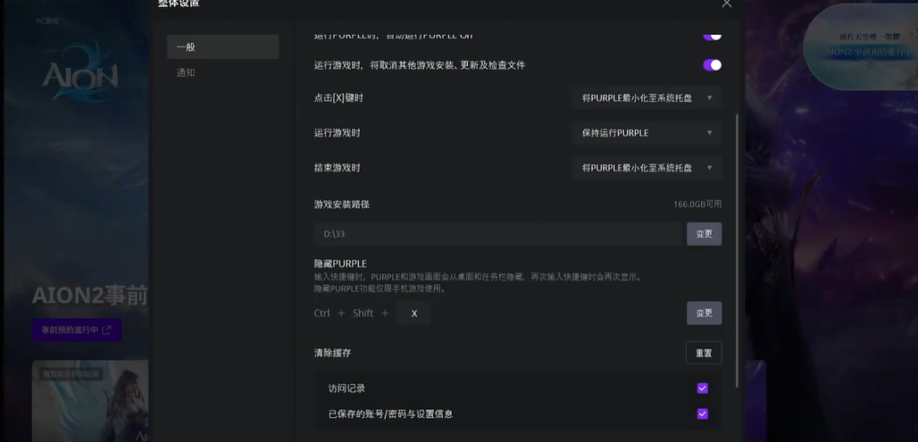
Task: Click the settings panel vertical scrollbar
Action: tap(737, 251)
